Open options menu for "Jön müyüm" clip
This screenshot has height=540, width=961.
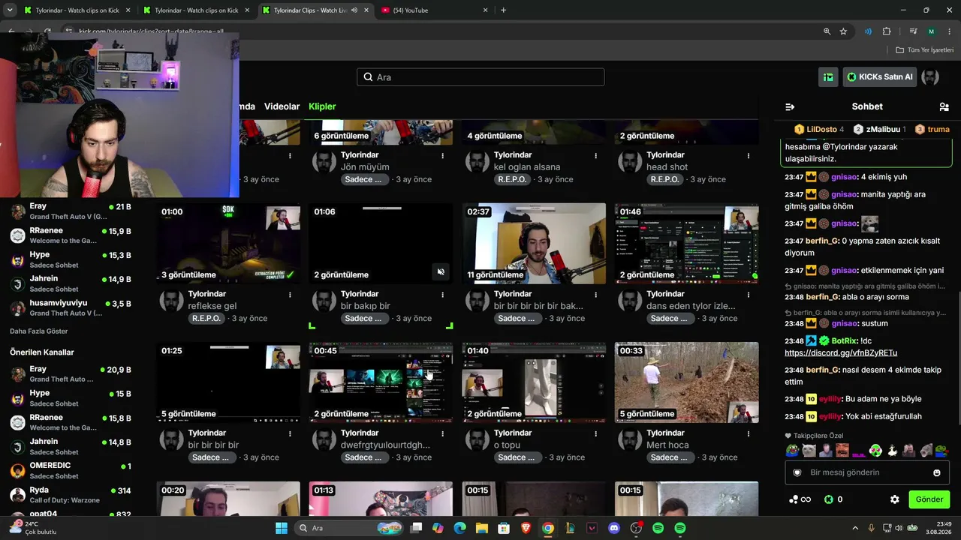coord(442,156)
